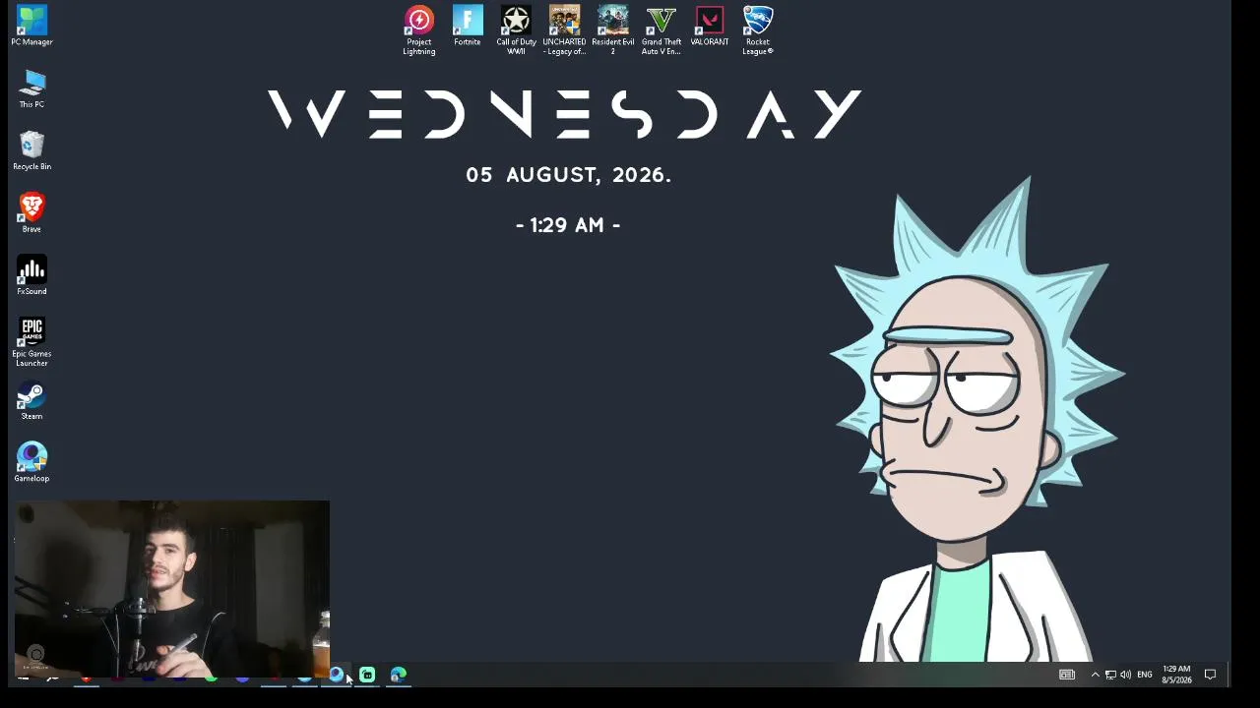The image size is (1260, 708).
Task: Select the Grand Theft Auto V shortcut
Action: 661,30
